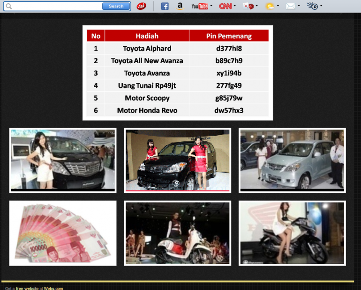
Task: Open the Toyota Alphard photo thumbnail
Action: click(63, 160)
